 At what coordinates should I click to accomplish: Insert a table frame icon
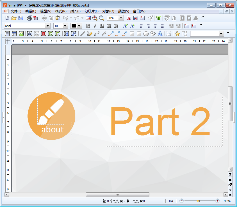click(x=14, y=34)
